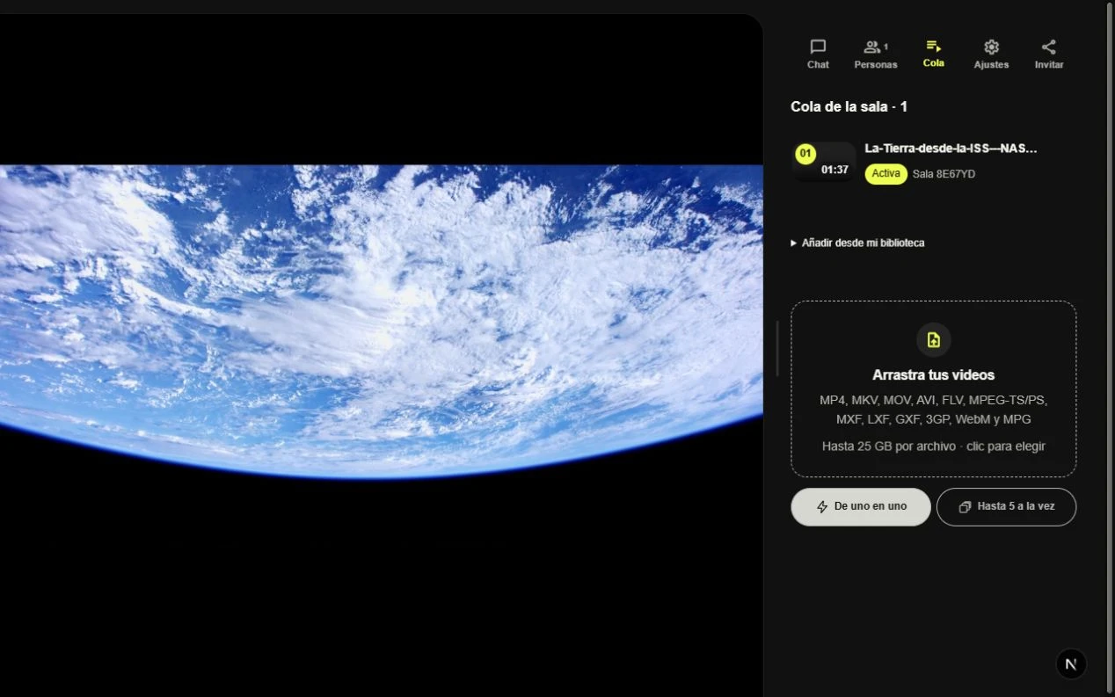Screen dimensions: 1115x697
Task: Click the queued video thumbnail showing 01:37
Action: pyautogui.click(x=824, y=162)
